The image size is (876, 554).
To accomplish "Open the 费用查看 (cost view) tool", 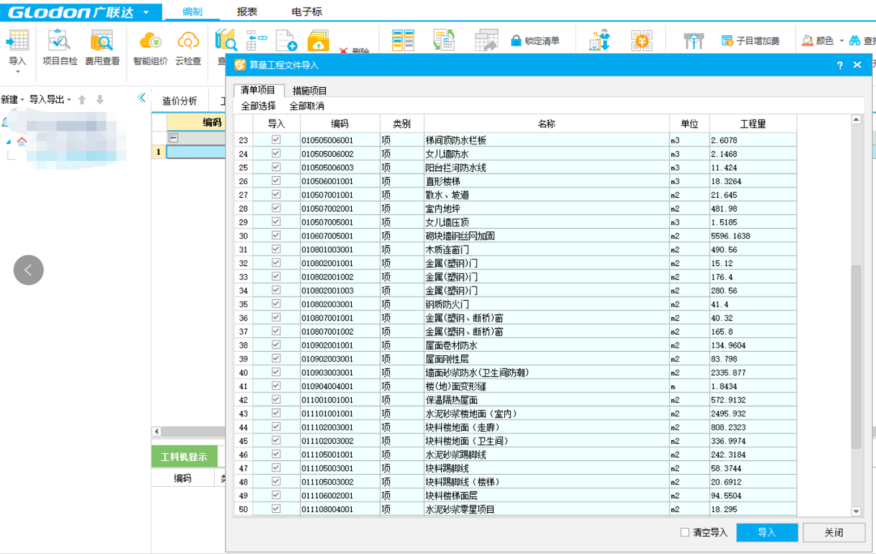I will pyautogui.click(x=102, y=42).
